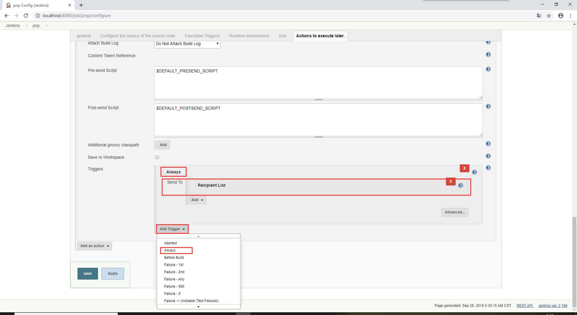577x315 pixels.
Task: Switch to Runtime environment tab
Action: (249, 36)
